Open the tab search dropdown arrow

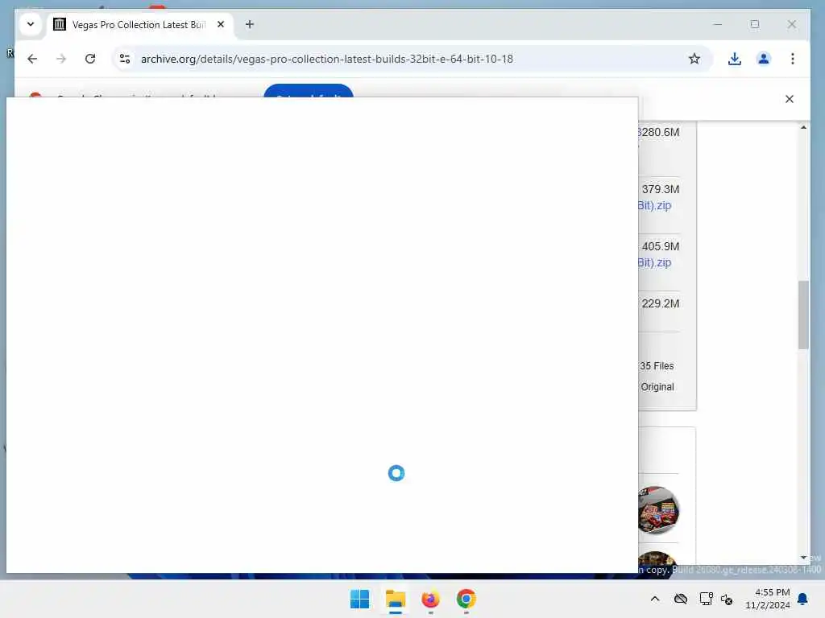click(31, 24)
